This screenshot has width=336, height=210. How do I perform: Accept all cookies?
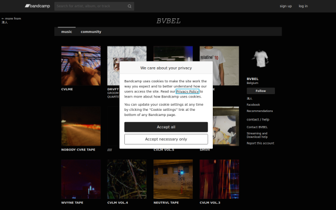coord(166,127)
